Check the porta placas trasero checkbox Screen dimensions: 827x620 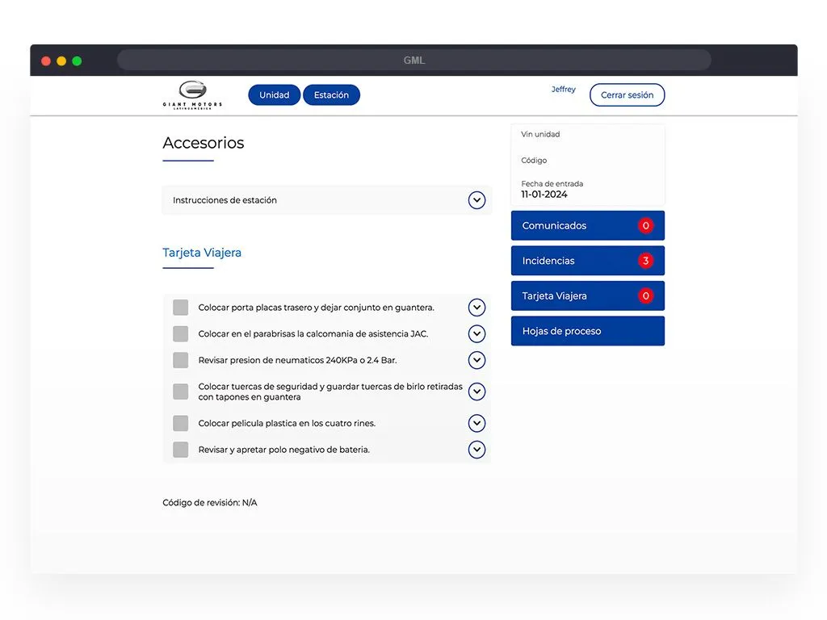(x=181, y=308)
